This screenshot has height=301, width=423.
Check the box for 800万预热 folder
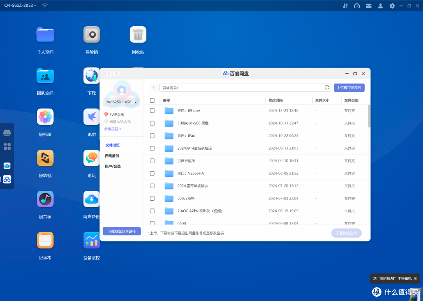(x=152, y=198)
